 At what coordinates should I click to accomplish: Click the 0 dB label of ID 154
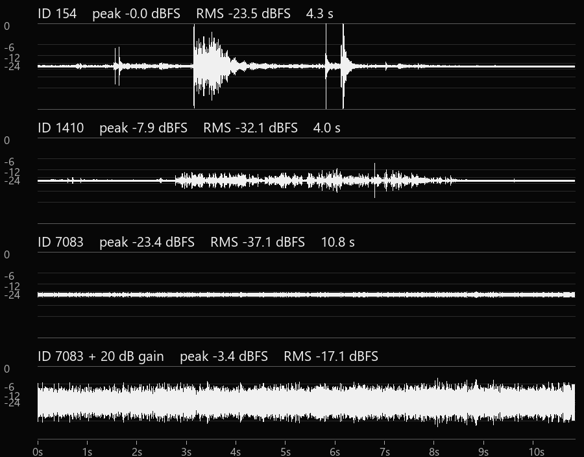[6, 27]
